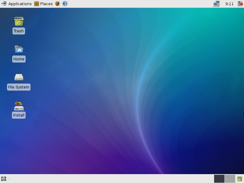Image resolution: width=244 pixels, height=183 pixels.
Task: Click the 9:11 clock in the panel
Action: pyautogui.click(x=229, y=4)
